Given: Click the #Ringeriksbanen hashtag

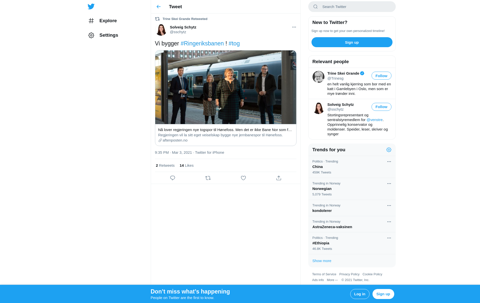Looking at the screenshot, I should click(202, 43).
